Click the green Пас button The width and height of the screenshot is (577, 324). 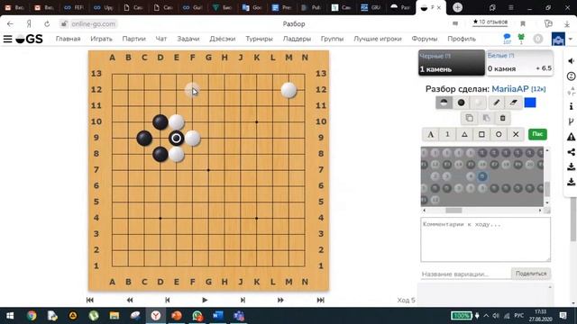click(537, 134)
